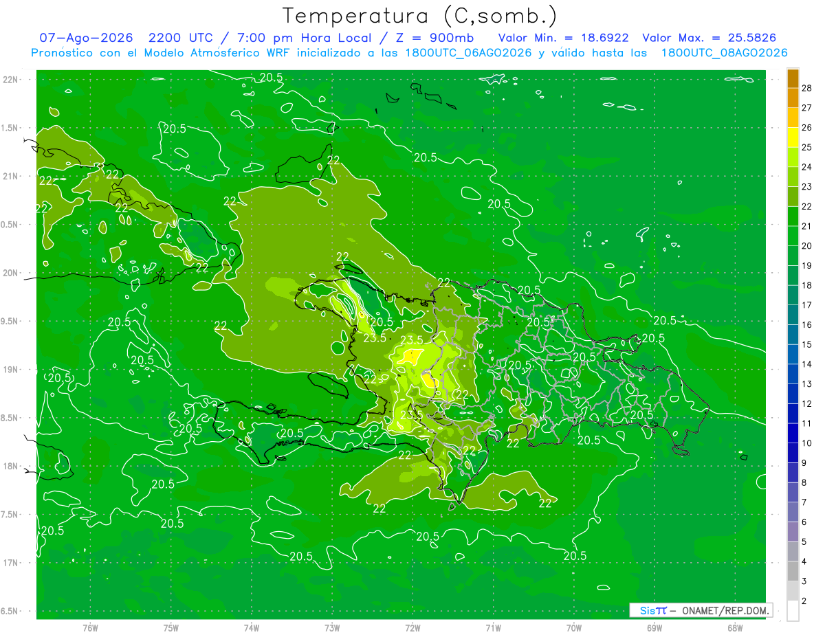Select the date text '07-Ago-2026'
The width and height of the screenshot is (825, 637).
click(x=86, y=38)
